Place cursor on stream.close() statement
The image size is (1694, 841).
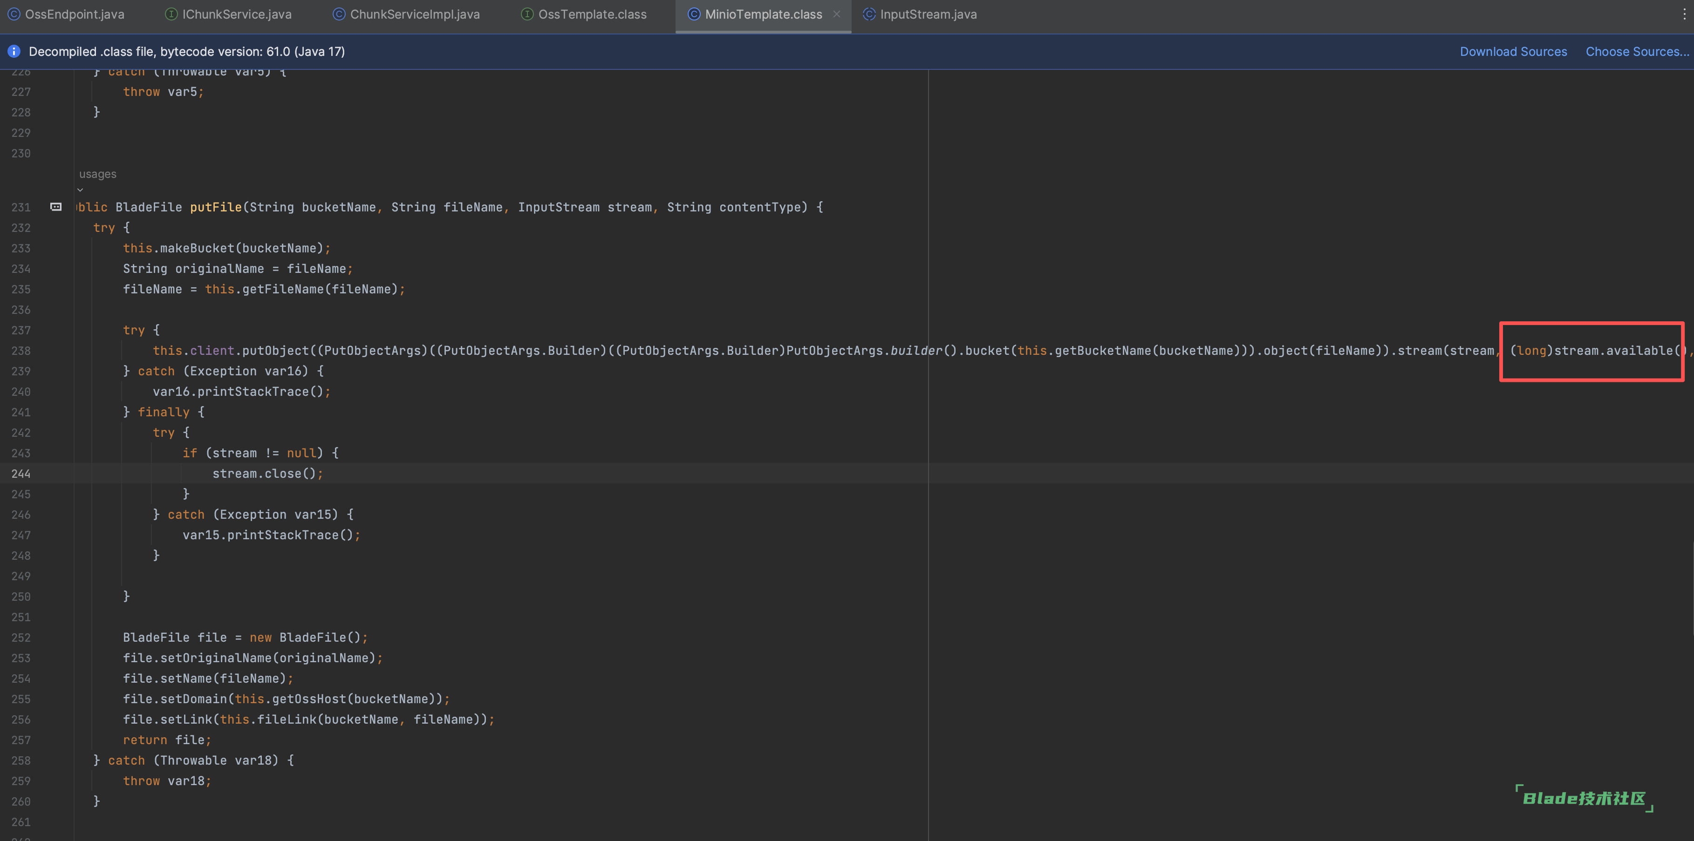point(267,474)
